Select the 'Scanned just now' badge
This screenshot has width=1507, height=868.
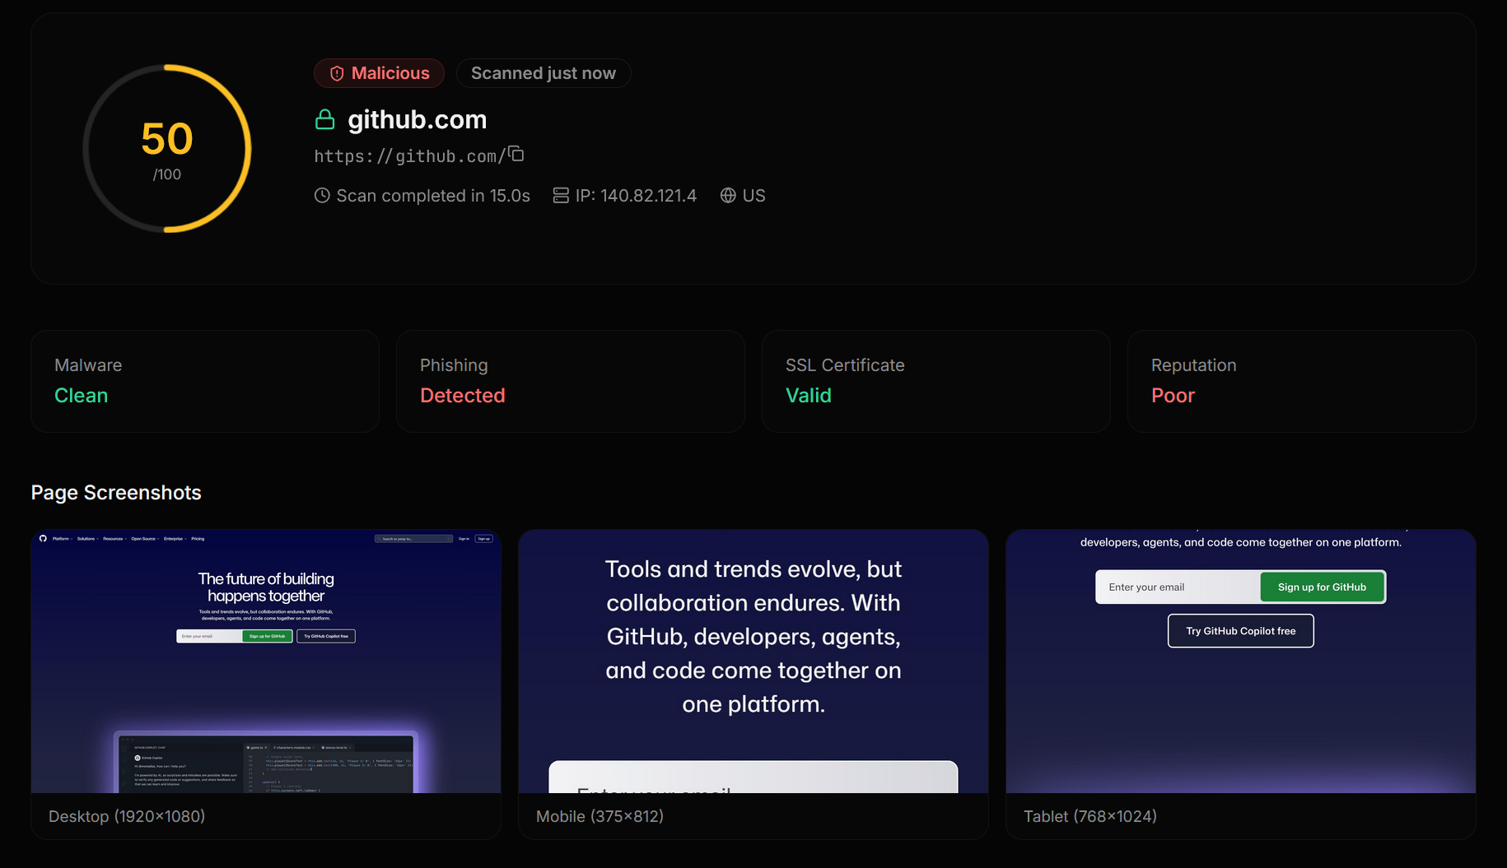point(543,73)
